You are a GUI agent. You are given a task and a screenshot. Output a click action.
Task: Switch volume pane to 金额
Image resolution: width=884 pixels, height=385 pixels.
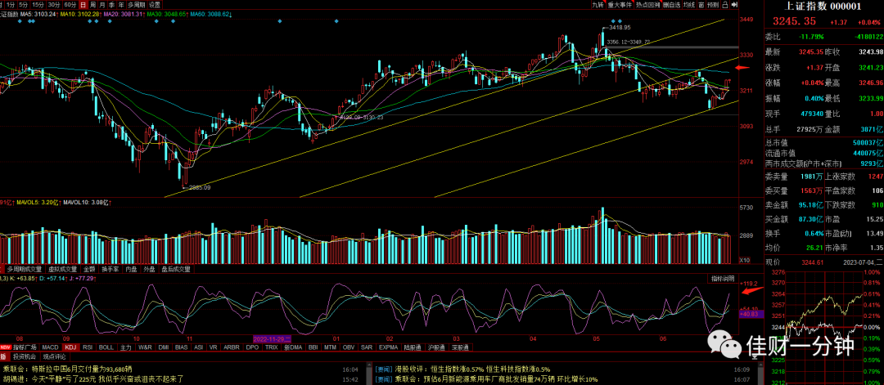point(90,269)
